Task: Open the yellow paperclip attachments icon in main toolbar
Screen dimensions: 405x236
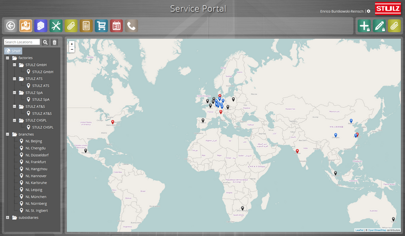Action: pos(71,26)
